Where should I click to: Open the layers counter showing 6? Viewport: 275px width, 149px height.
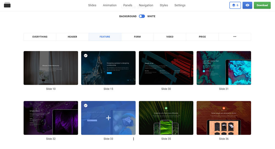235,5
